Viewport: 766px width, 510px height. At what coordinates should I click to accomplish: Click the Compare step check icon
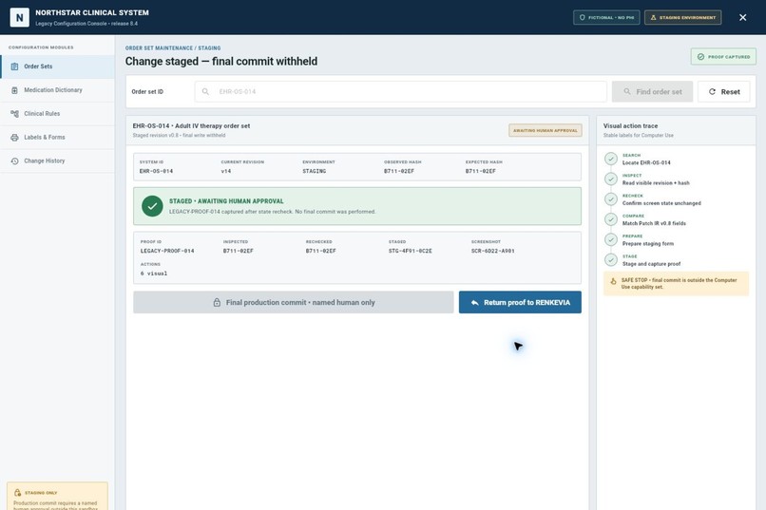click(611, 219)
